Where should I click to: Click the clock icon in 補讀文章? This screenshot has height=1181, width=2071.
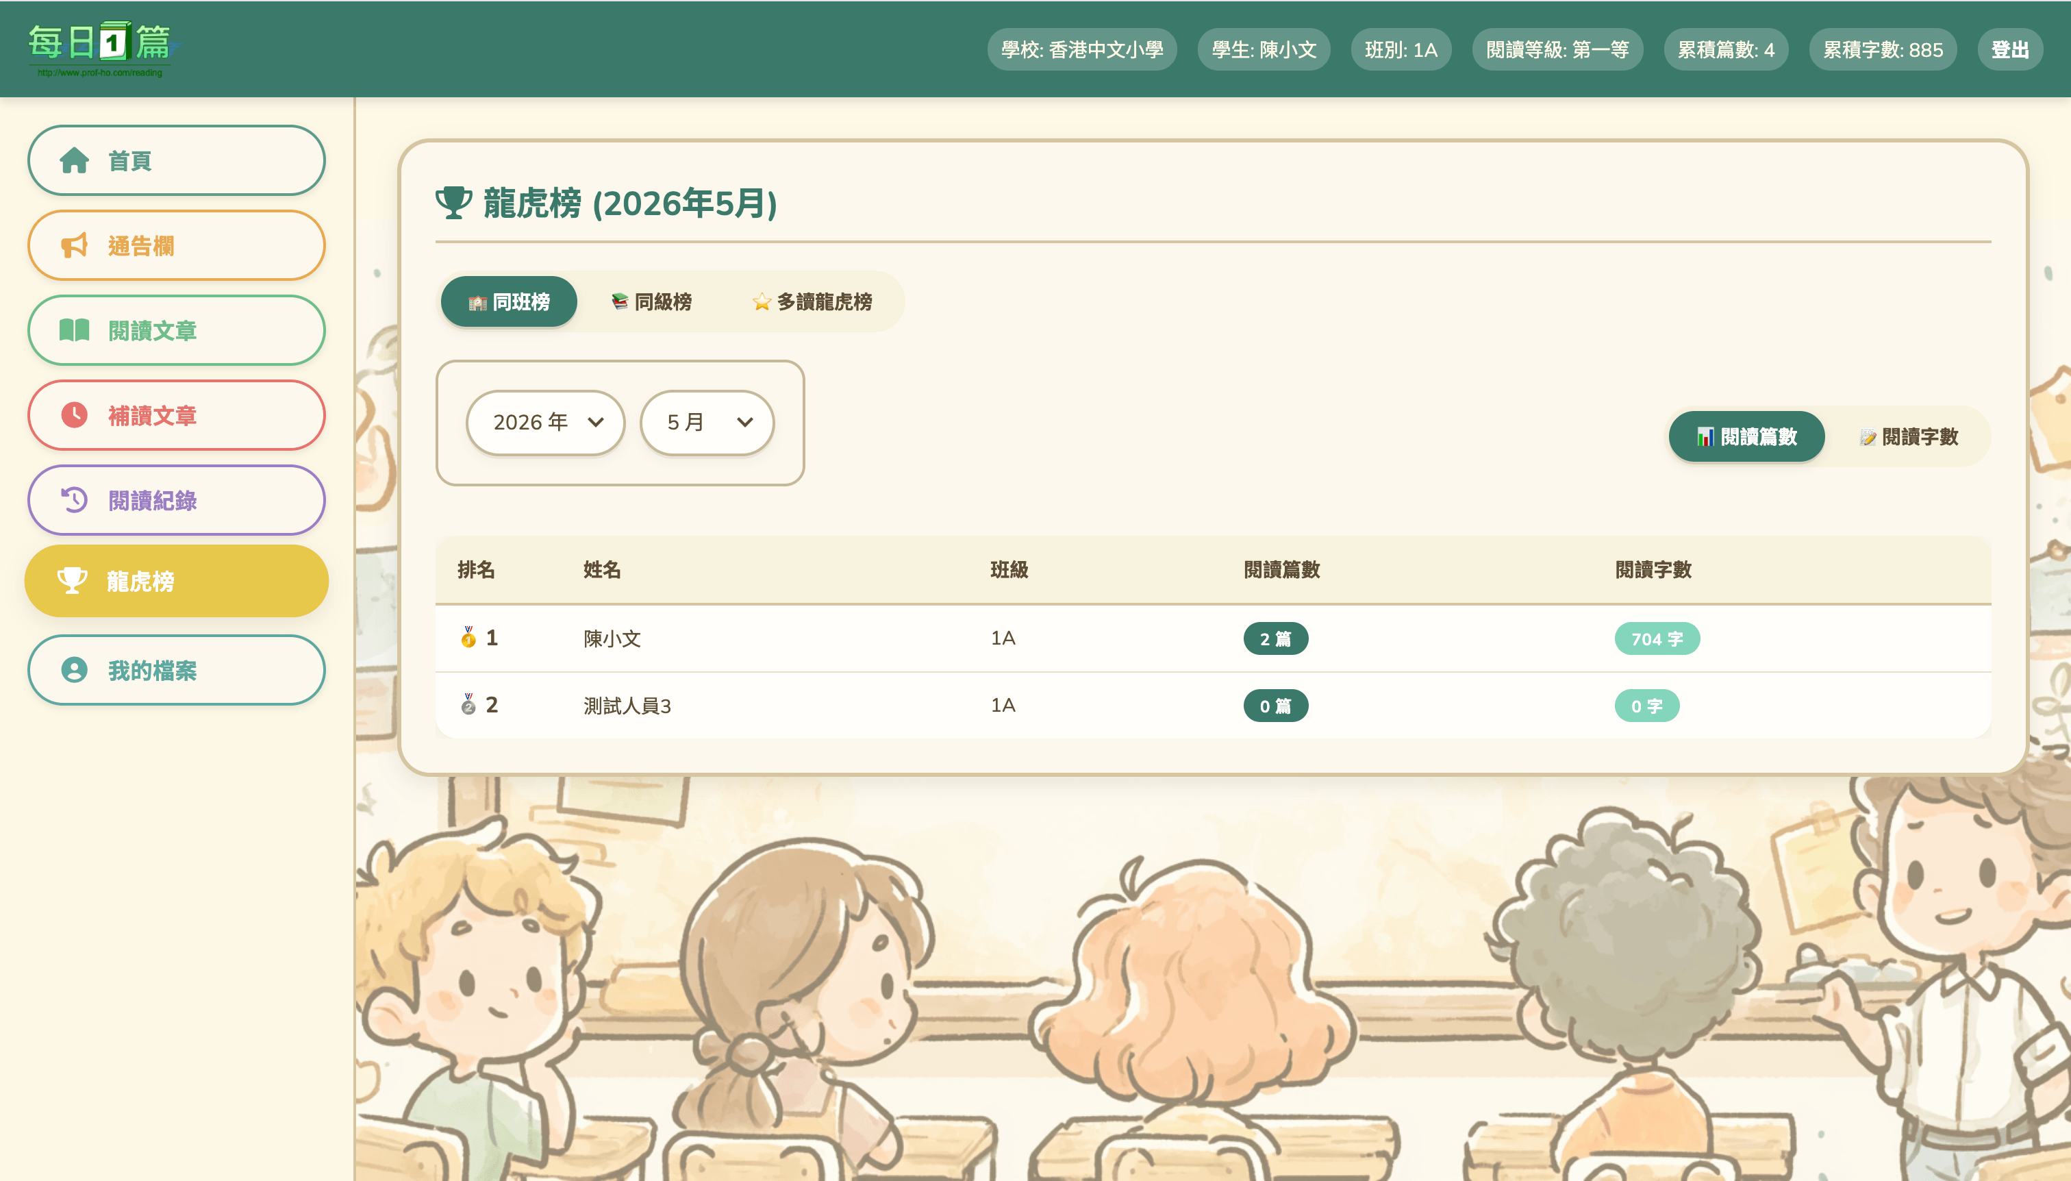[x=74, y=415]
